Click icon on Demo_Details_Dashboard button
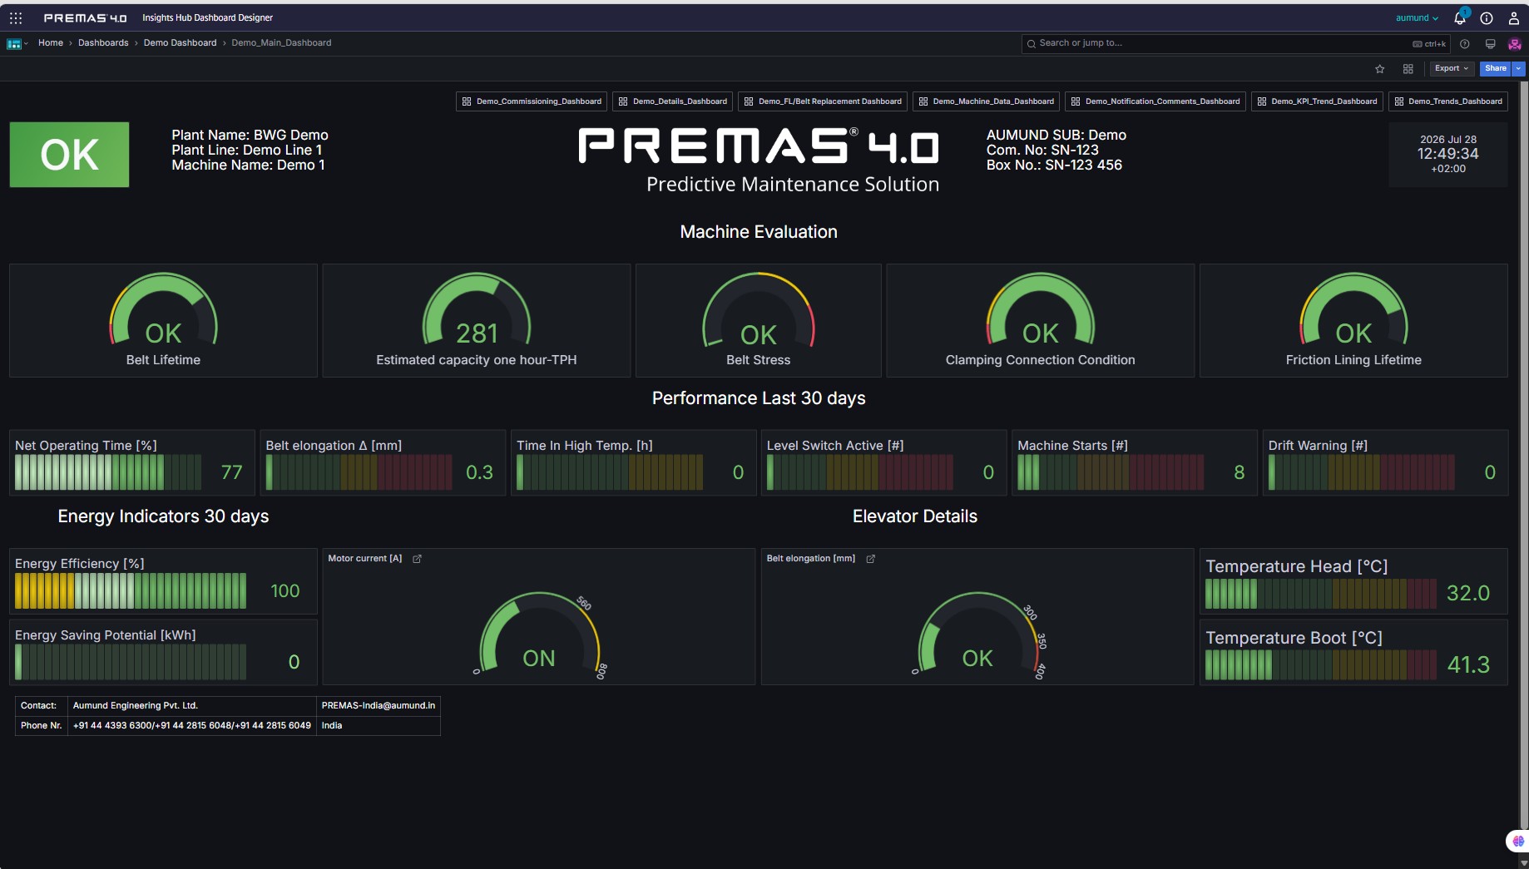The image size is (1529, 869). pyautogui.click(x=623, y=101)
